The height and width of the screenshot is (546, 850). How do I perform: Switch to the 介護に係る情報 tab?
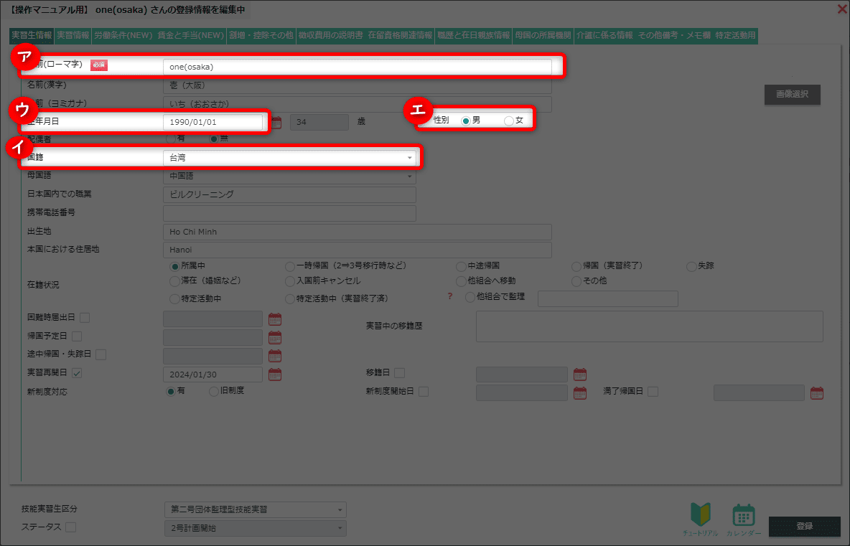coord(604,36)
